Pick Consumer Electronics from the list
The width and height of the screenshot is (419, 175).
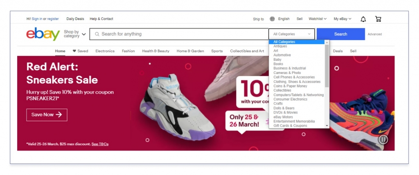[290, 99]
